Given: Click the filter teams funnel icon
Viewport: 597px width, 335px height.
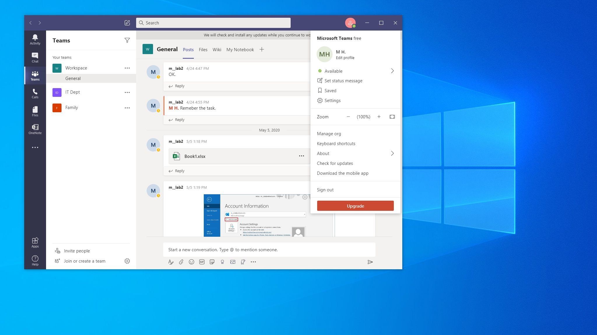Looking at the screenshot, I should point(127,40).
